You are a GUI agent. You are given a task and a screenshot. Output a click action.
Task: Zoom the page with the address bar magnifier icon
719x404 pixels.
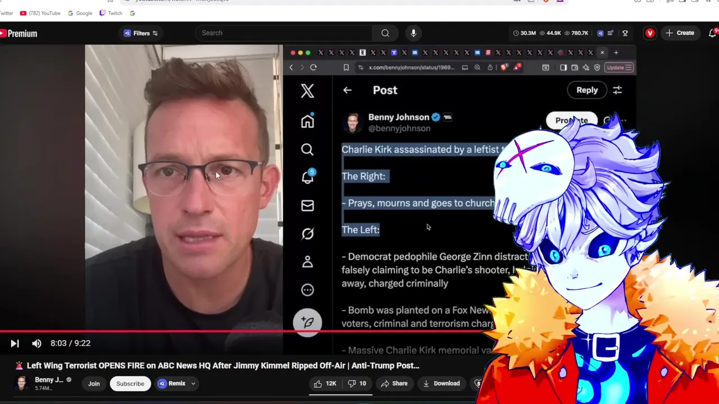(477, 67)
